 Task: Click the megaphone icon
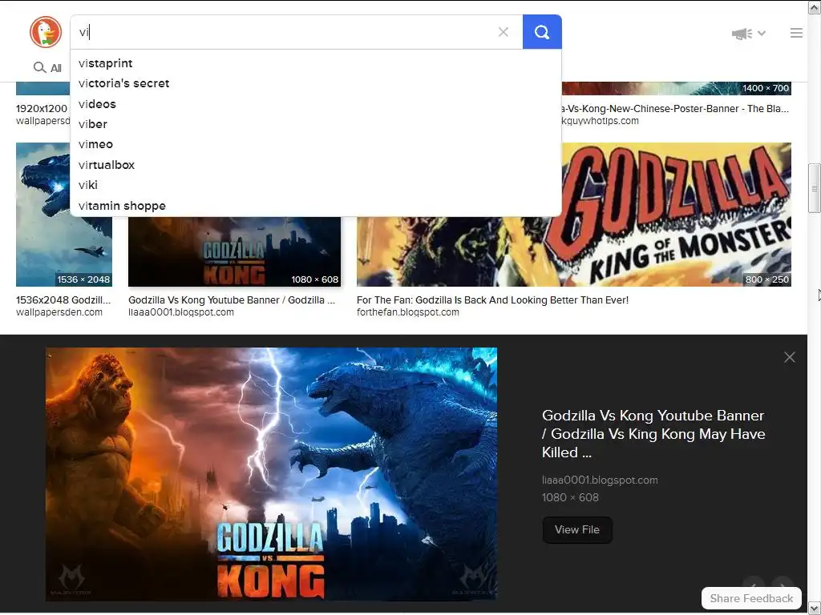(x=742, y=34)
